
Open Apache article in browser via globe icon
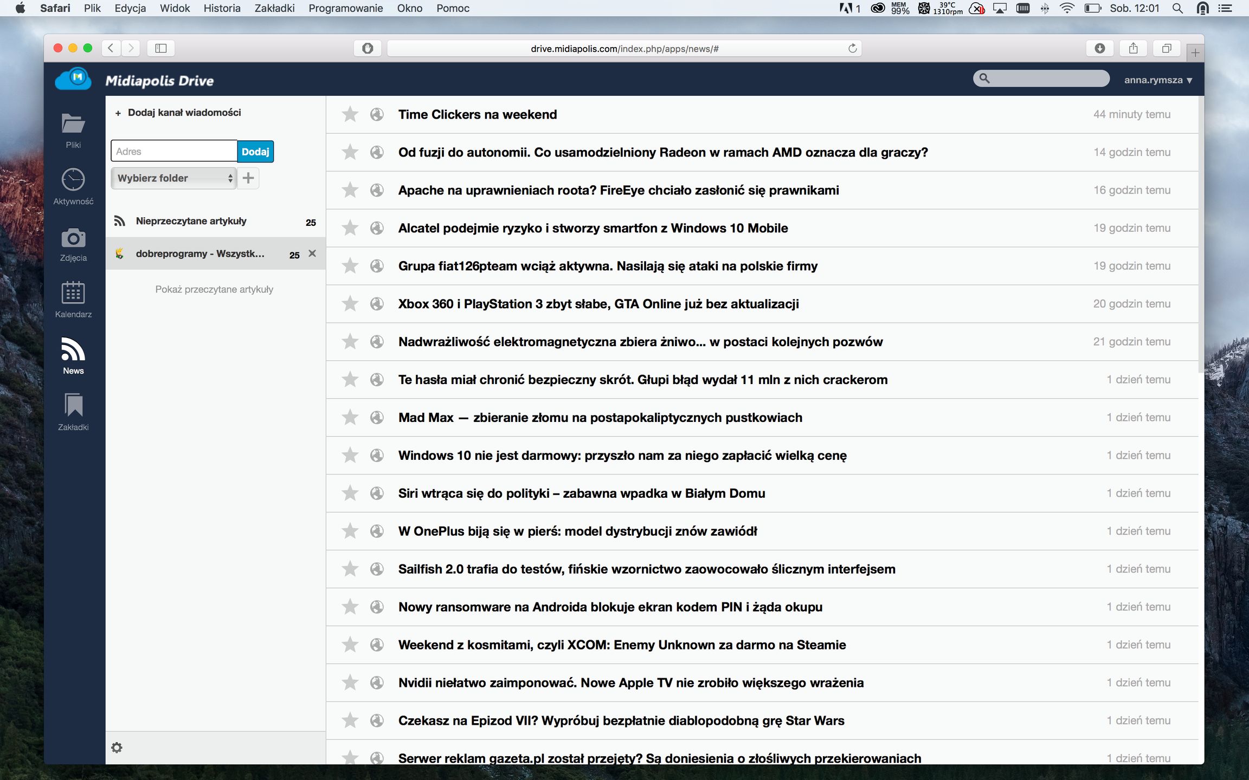(377, 190)
